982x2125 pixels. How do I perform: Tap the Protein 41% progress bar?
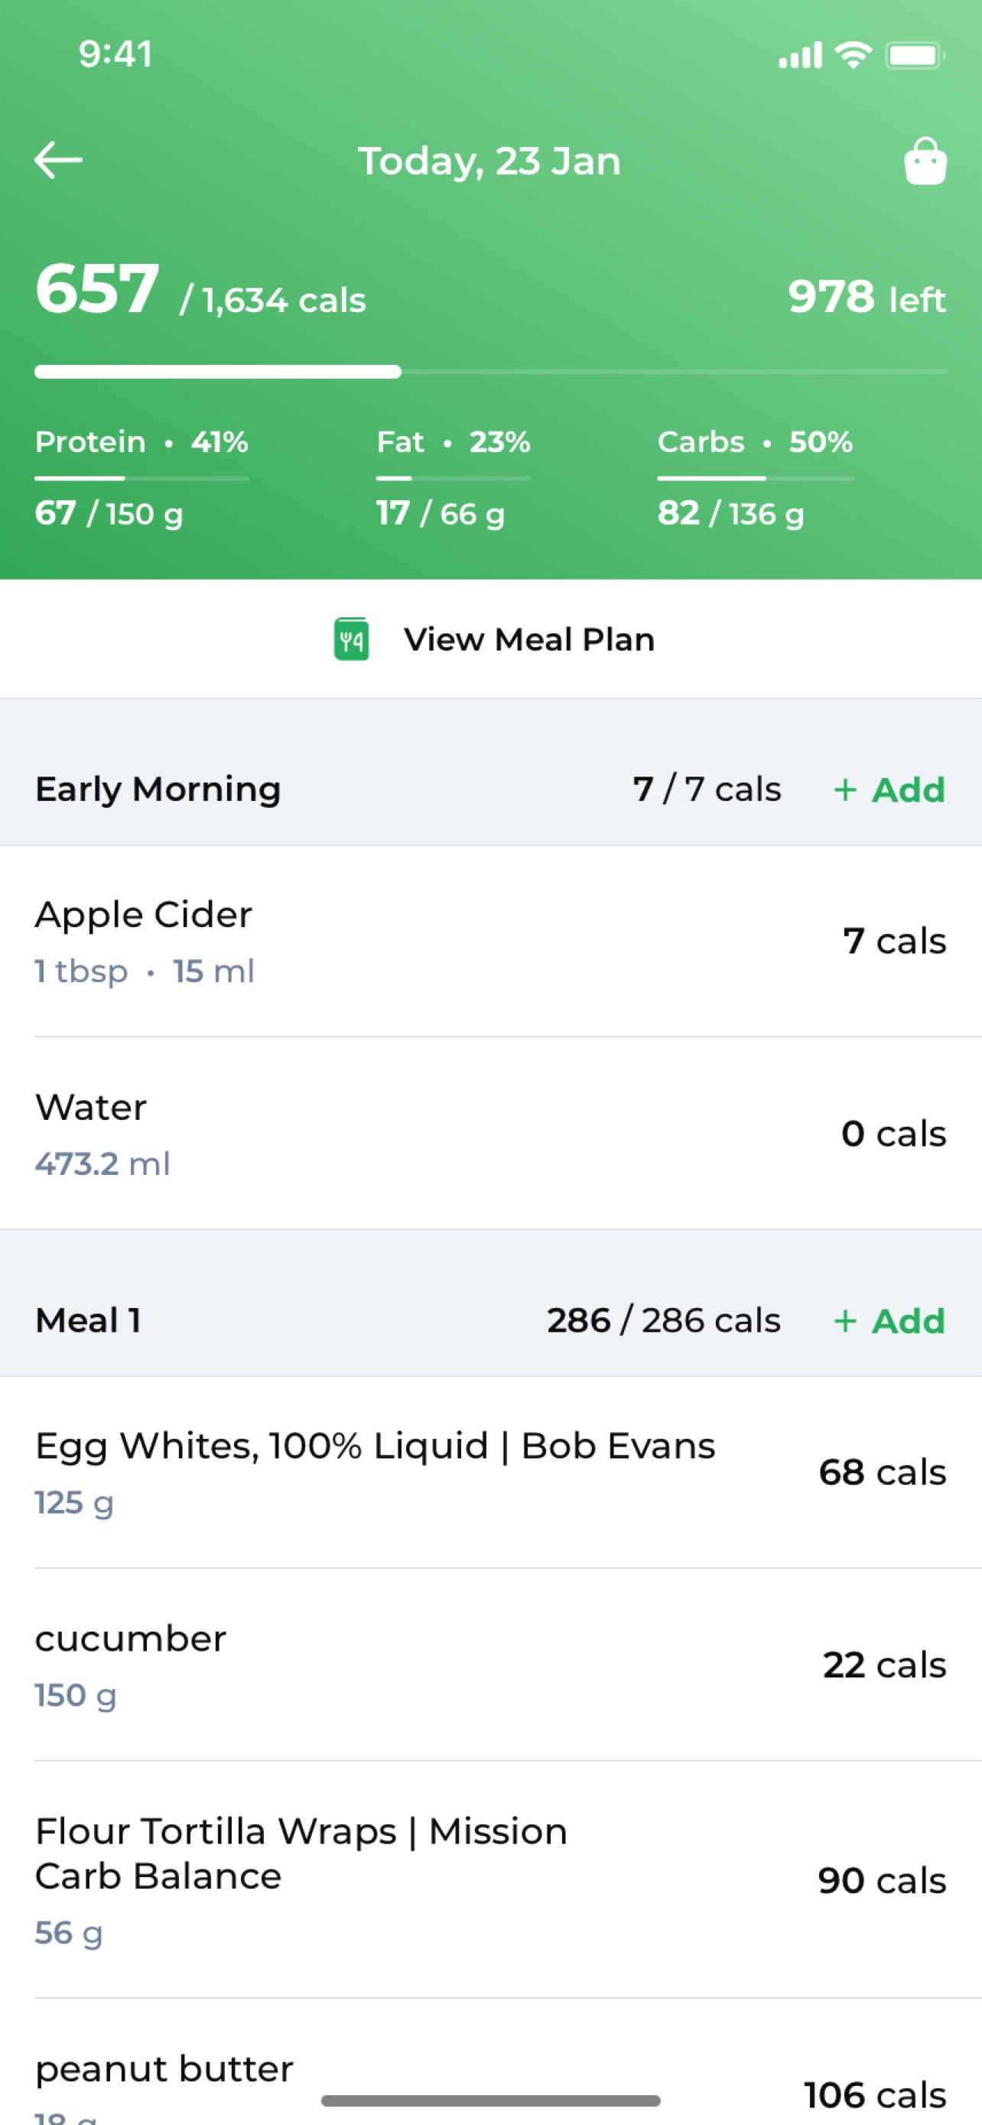141,477
